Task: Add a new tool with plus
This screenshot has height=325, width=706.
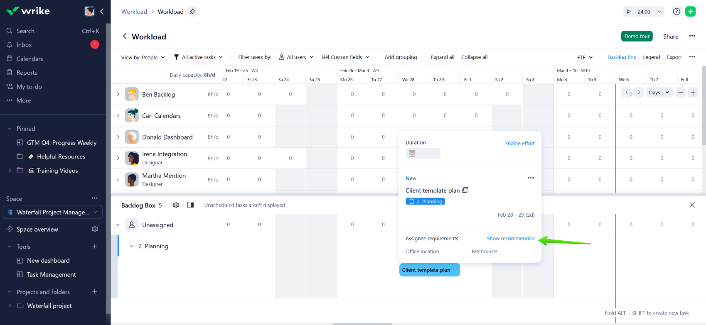Action: point(95,247)
